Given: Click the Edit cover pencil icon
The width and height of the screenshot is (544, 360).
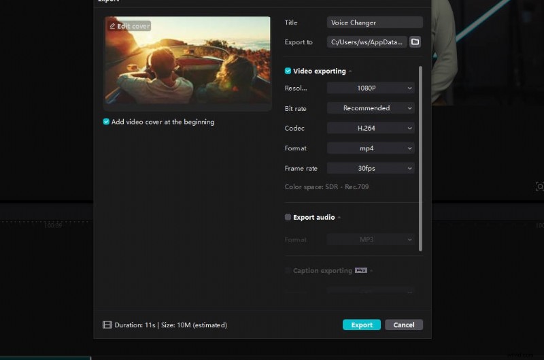Looking at the screenshot, I should point(112,27).
